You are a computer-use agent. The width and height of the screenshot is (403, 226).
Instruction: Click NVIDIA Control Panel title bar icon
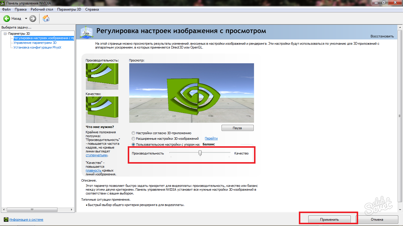(3, 3)
